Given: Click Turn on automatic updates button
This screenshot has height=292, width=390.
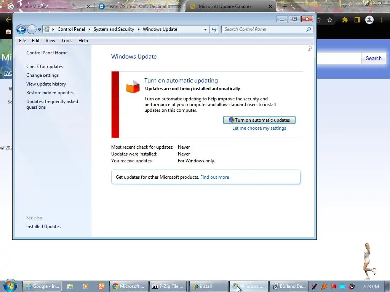Looking at the screenshot, I should pos(259,120).
